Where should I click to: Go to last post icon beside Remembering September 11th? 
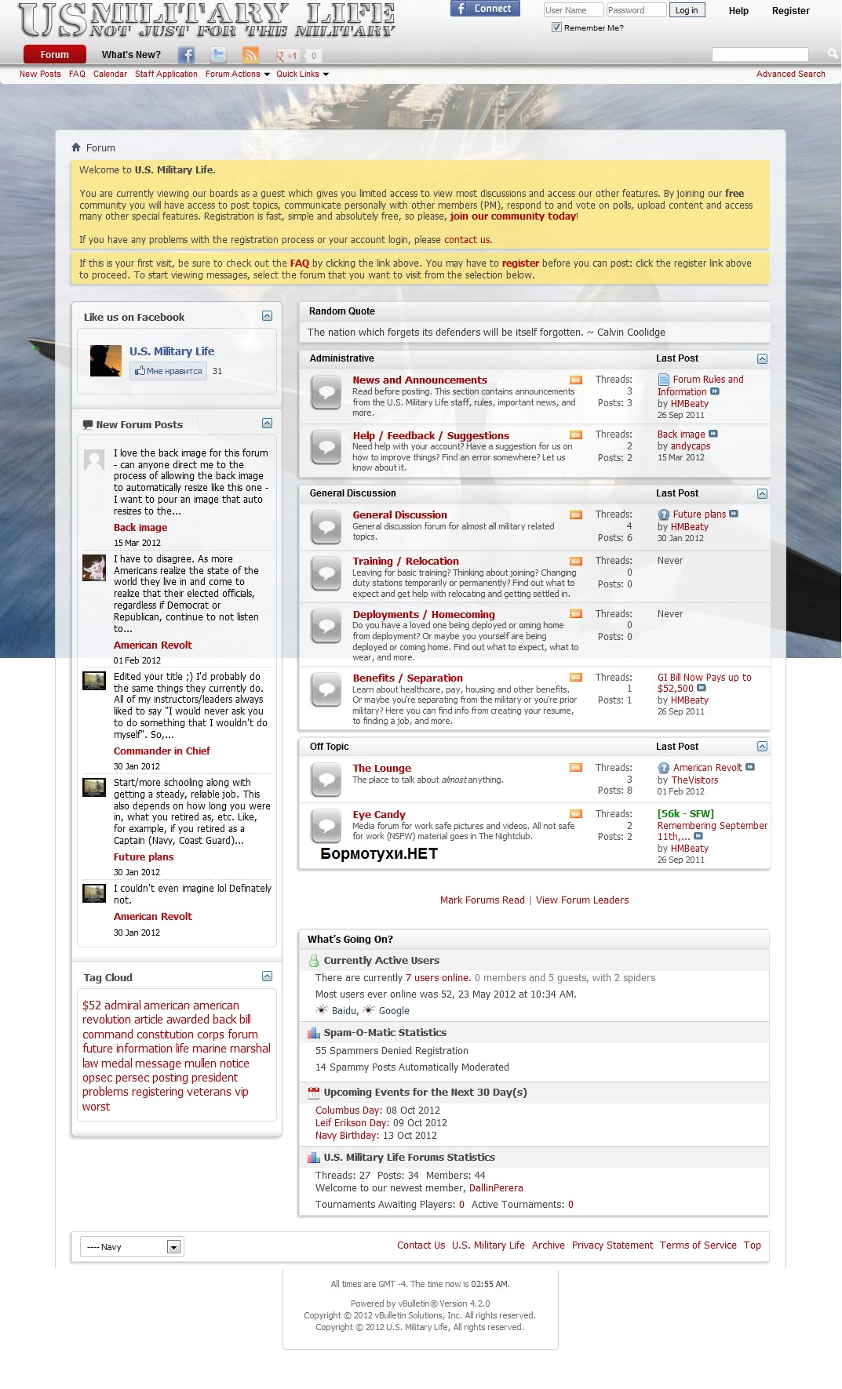698,836
